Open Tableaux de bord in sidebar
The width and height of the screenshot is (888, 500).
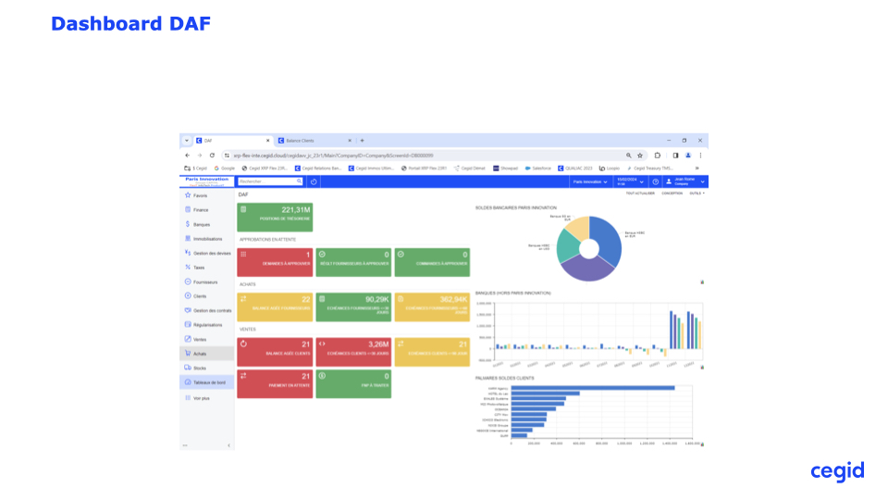[x=208, y=381]
